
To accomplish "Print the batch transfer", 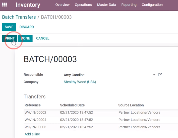I will point(10,38).
